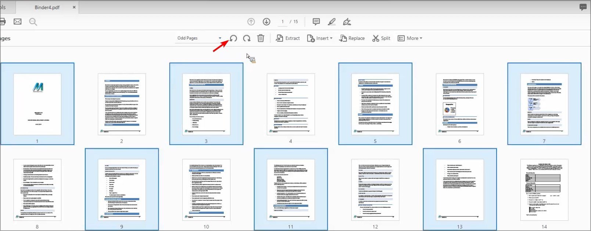Screen dimensions: 591x231
Task: Click the Replace pages button
Action: point(352,38)
